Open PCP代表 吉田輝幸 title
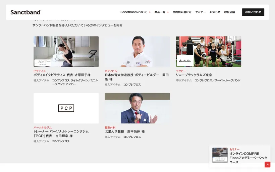The image size is (275, 172). 61,133
